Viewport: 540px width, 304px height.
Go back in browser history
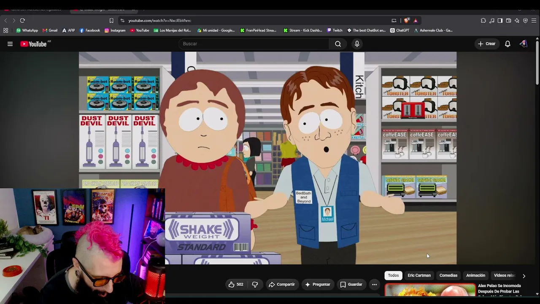tap(5, 20)
